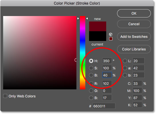
Task: Click the brightness field showing 40
Action: pos(107,75)
